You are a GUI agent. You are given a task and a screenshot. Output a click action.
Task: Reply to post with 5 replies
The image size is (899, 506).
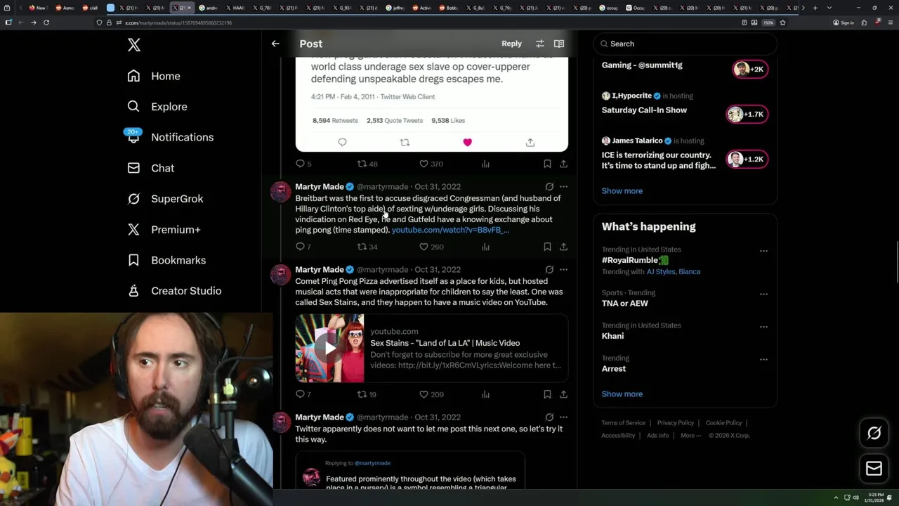point(303,164)
